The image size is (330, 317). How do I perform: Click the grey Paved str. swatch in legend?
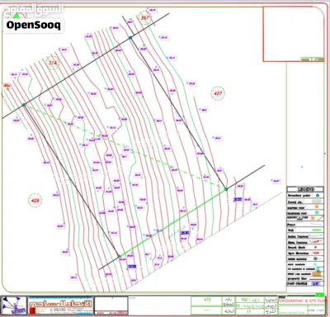point(317,201)
